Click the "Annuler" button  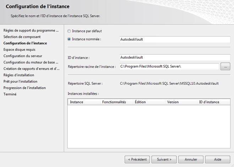point(191,160)
